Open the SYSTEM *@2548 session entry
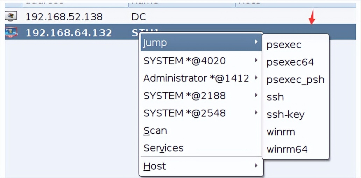This screenshot has height=178, width=361. 201,113
